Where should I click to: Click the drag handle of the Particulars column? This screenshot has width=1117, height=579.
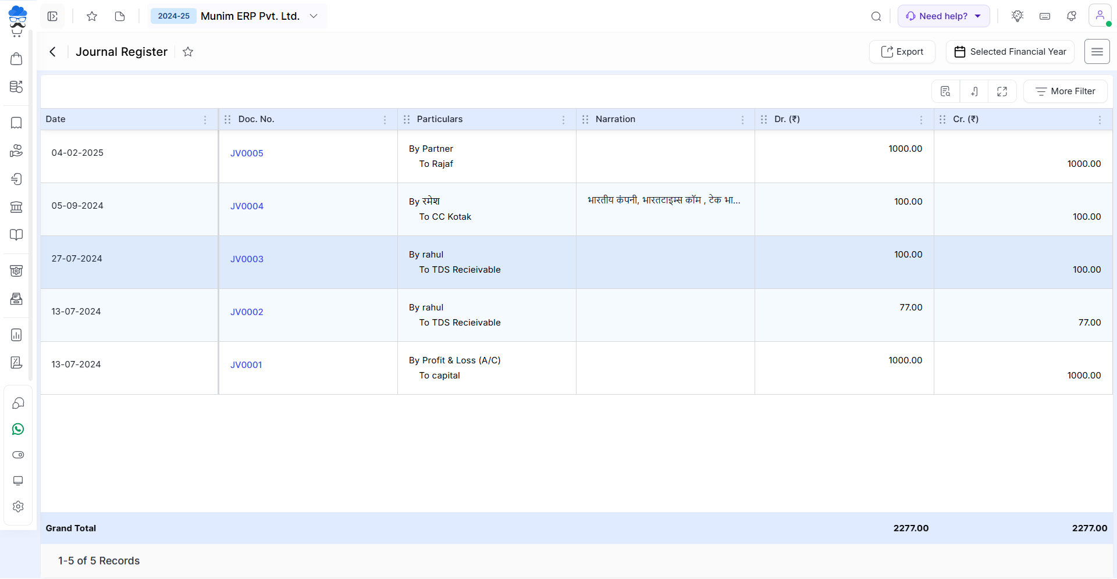(407, 119)
